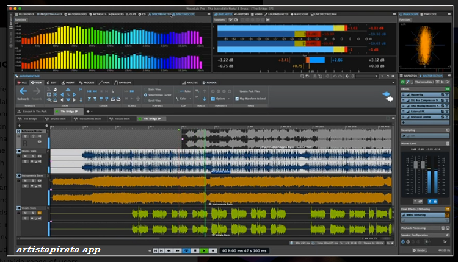Open the Functions menu of Spectrometer panel
458x262 pixels.
pos(20,20)
